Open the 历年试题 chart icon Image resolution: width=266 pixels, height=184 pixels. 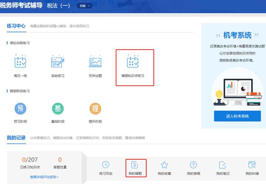tap(95, 61)
